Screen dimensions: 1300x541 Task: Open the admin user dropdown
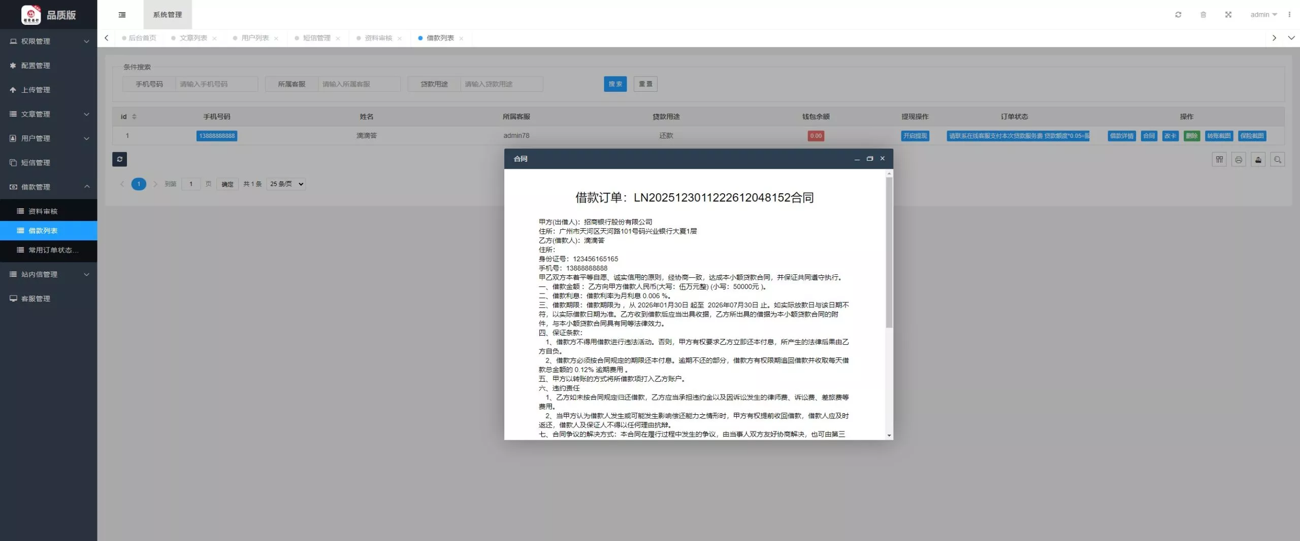point(1263,15)
